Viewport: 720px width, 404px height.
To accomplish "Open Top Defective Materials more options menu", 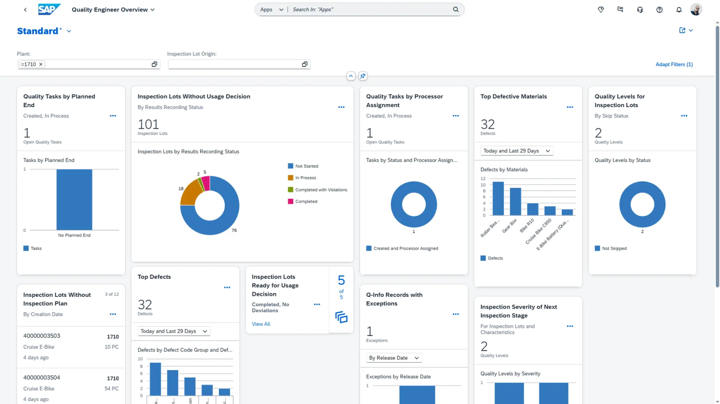I will (x=570, y=107).
